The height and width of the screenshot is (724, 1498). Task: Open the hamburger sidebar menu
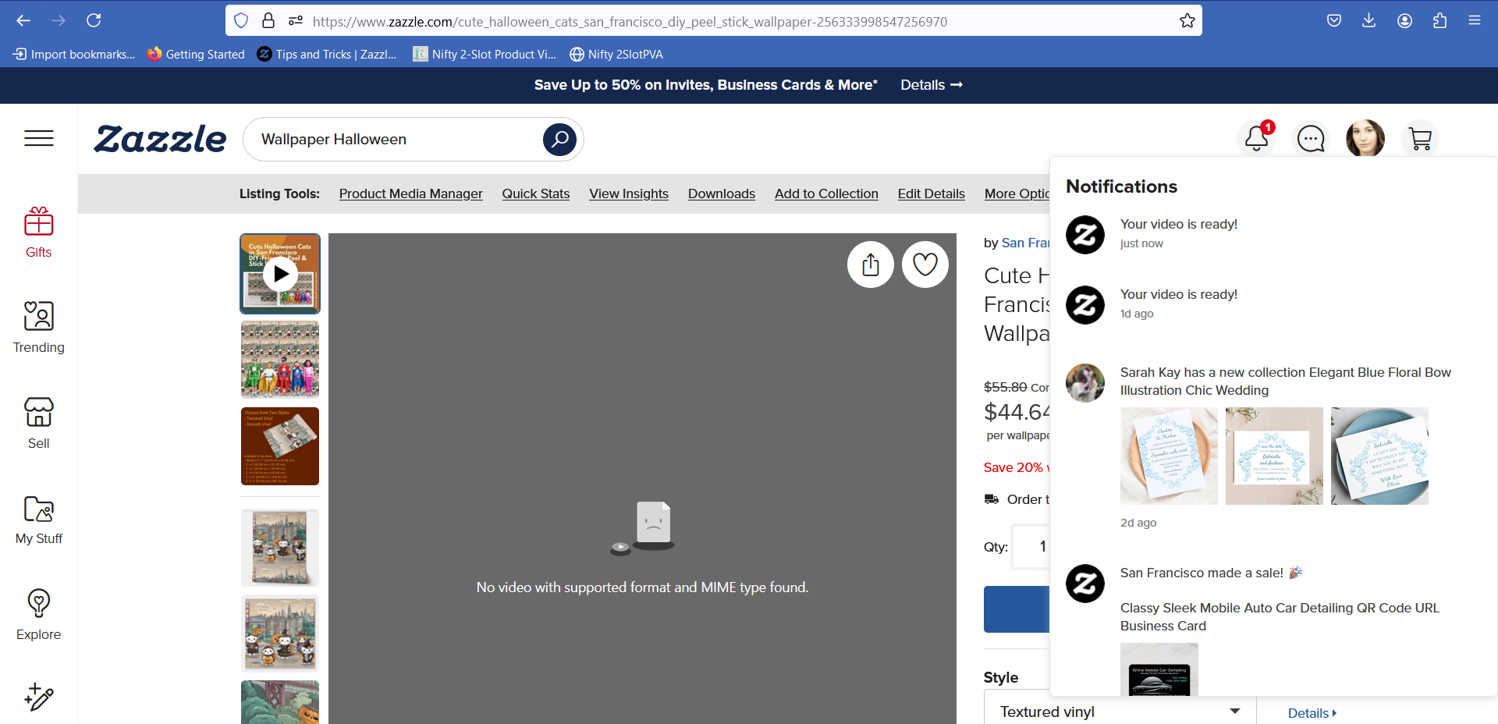click(39, 139)
